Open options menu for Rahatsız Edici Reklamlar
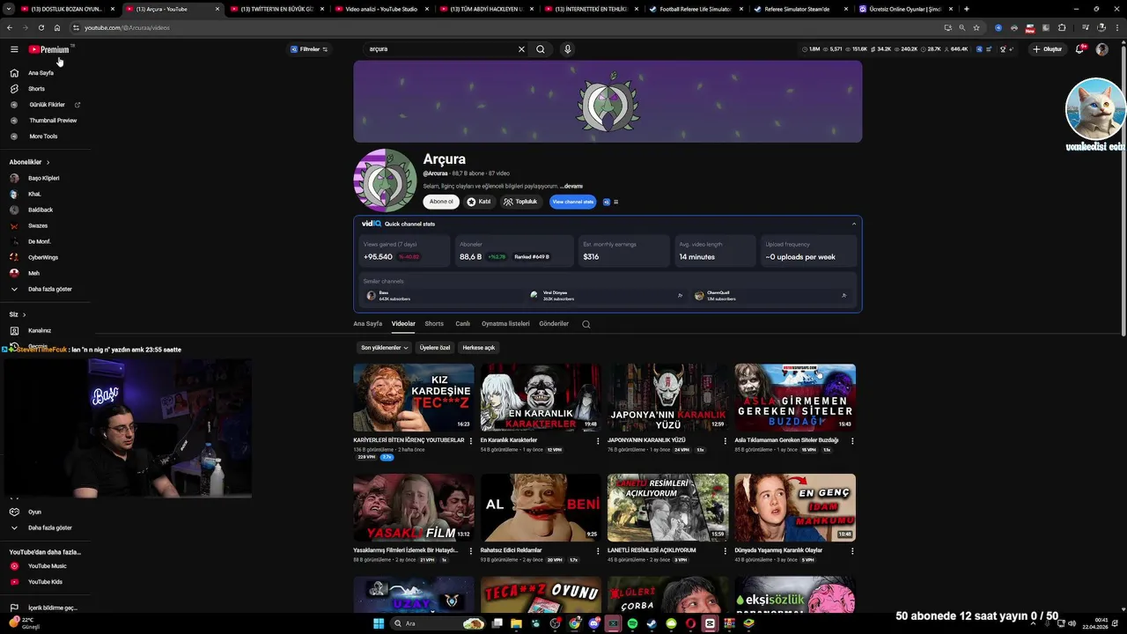This screenshot has height=634, width=1127. coord(598,550)
